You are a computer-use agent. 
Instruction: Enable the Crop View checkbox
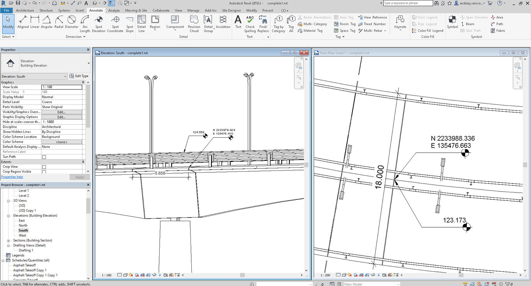point(43,167)
